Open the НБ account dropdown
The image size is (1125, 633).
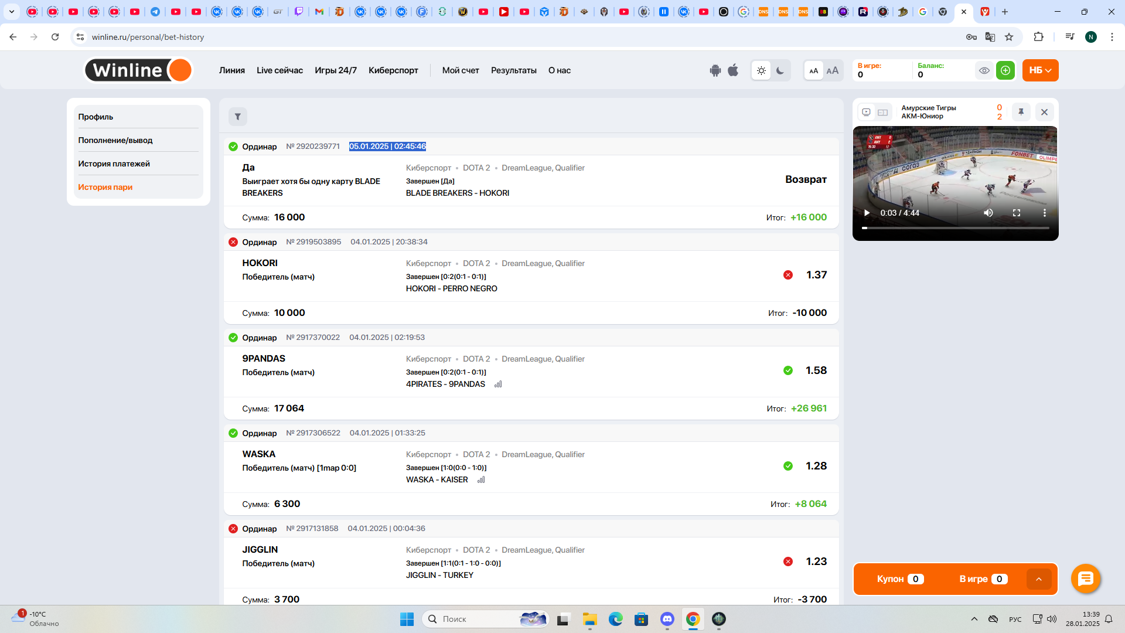(x=1040, y=70)
